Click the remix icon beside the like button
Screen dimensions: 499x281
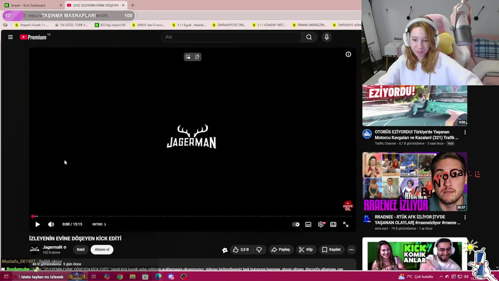pyautogui.click(x=225, y=250)
